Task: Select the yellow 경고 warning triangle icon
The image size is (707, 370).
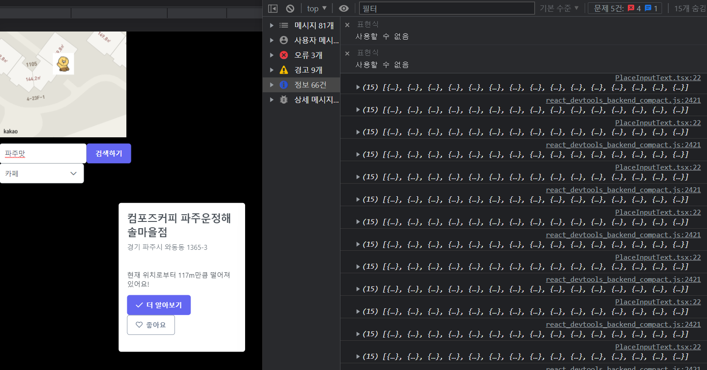Action: [x=284, y=70]
